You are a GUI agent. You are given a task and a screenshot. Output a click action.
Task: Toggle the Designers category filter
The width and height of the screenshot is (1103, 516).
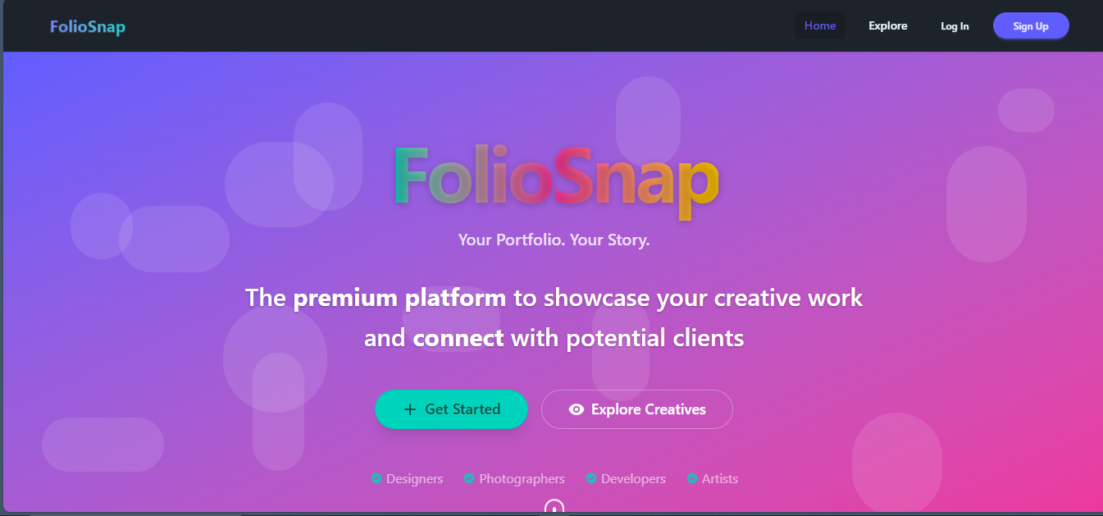(x=414, y=478)
